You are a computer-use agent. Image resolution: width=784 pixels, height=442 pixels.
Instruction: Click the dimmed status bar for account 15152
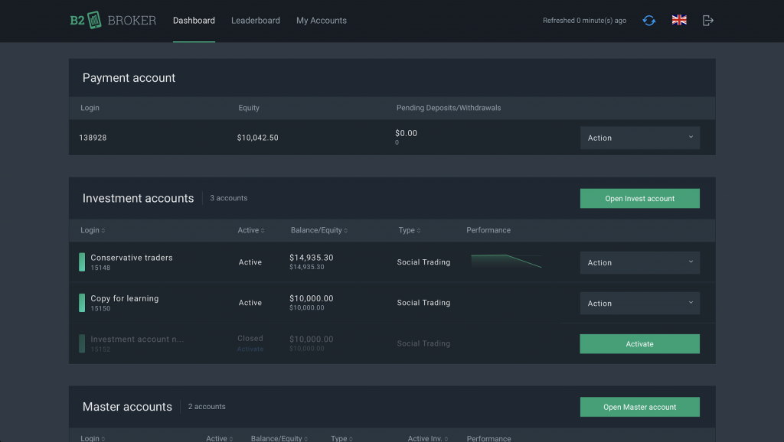[x=82, y=343]
